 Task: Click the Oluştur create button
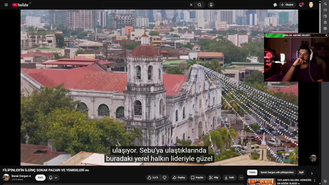[x=287, y=5]
